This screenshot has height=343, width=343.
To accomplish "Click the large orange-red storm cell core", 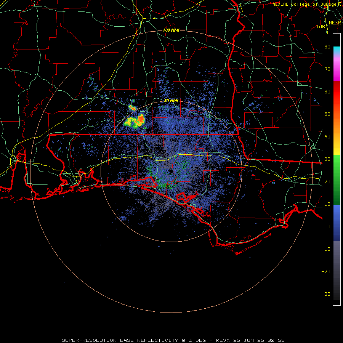I will click(x=141, y=119).
